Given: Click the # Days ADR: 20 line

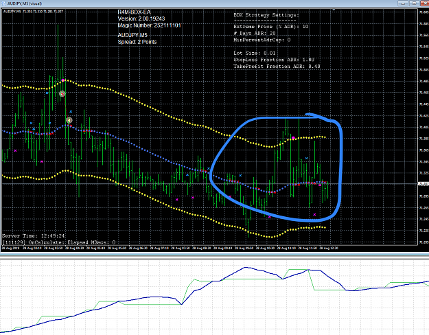Looking at the screenshot, I should click(255, 34).
